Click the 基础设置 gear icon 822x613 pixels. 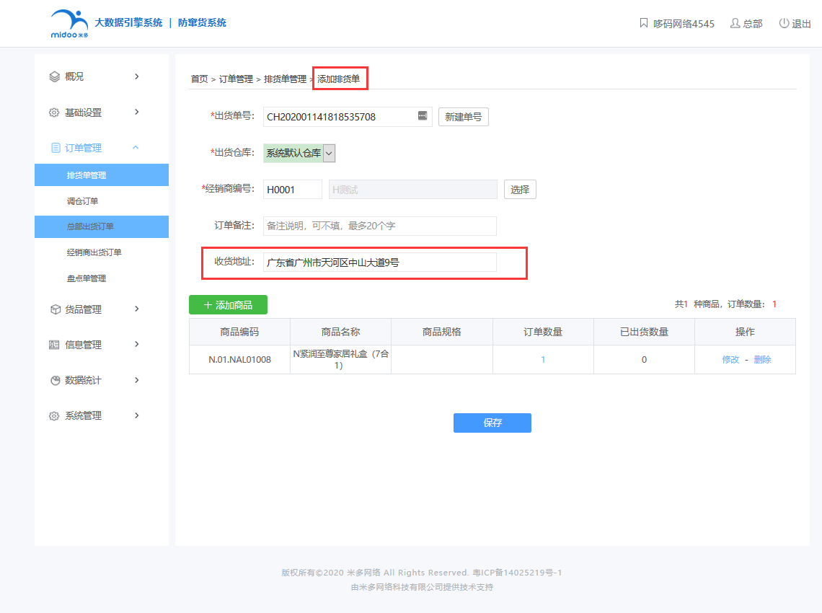(54, 113)
